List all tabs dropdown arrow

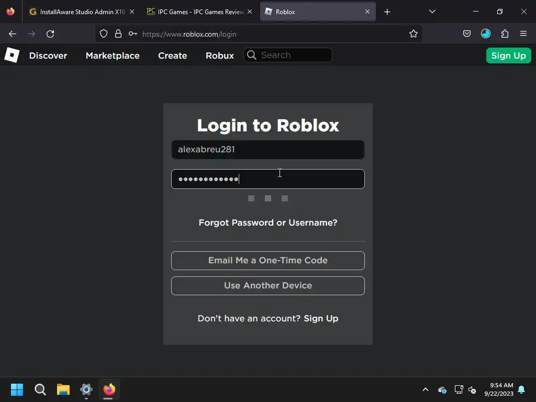[x=432, y=12]
